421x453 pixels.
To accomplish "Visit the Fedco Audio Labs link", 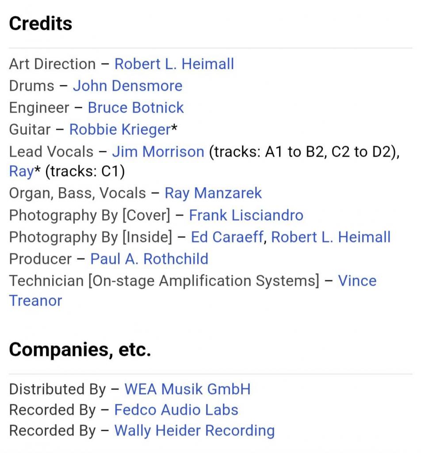I will point(176,410).
